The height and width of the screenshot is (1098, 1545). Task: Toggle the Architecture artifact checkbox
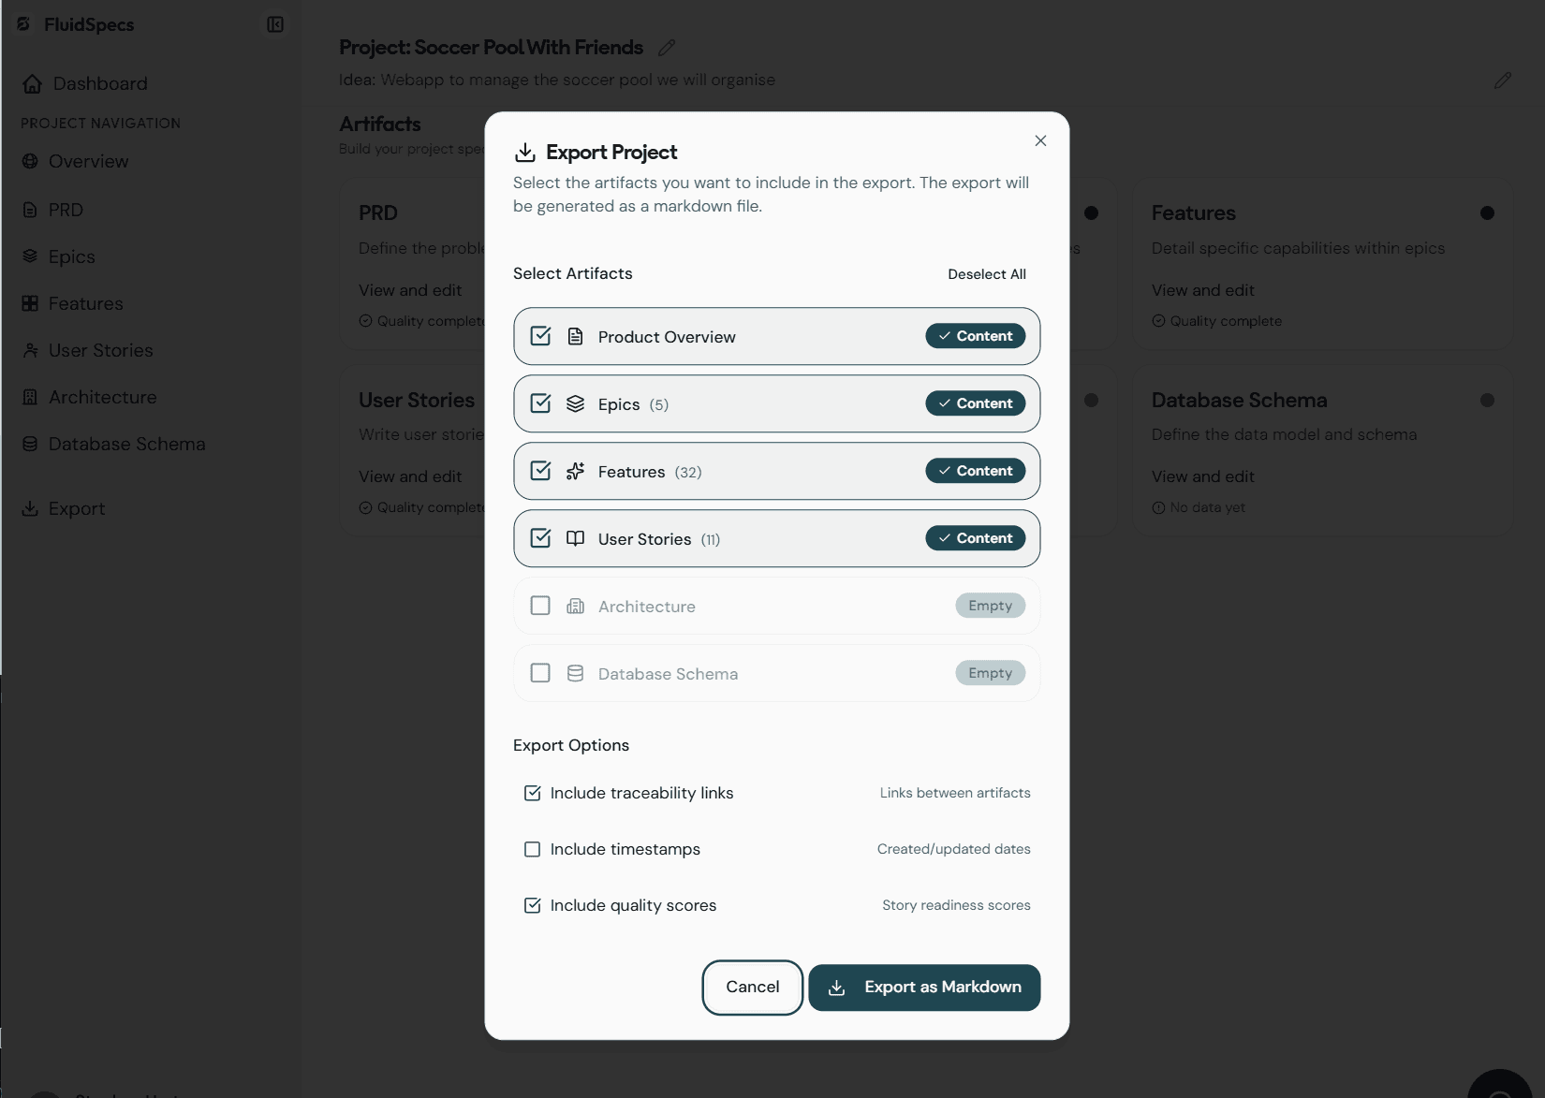pyautogui.click(x=540, y=606)
